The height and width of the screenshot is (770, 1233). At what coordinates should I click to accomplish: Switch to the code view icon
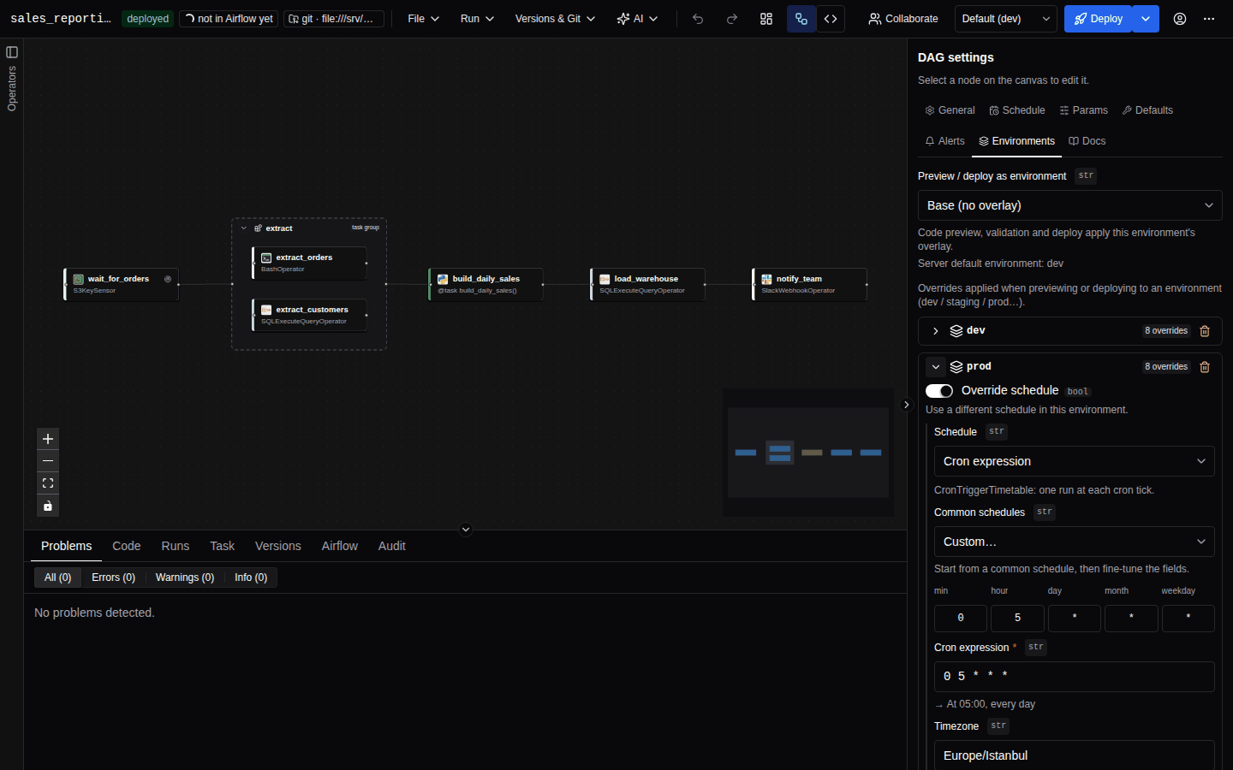point(831,19)
